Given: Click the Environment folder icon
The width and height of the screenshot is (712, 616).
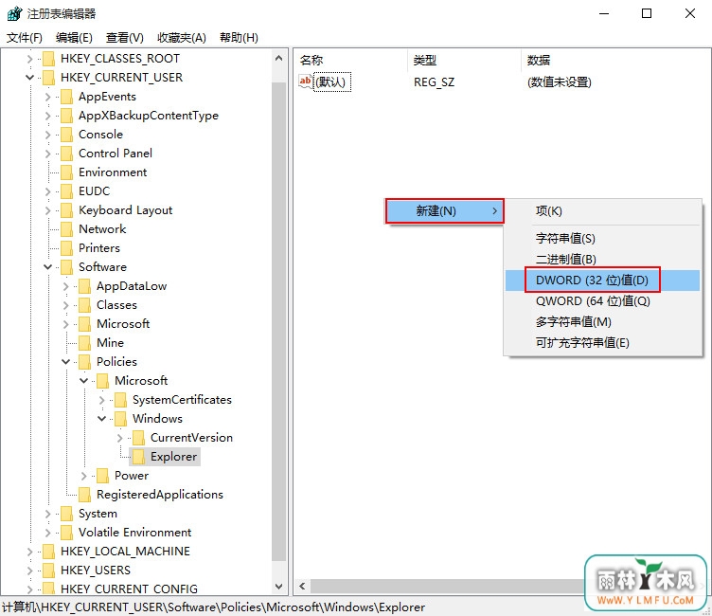Looking at the screenshot, I should 66,172.
